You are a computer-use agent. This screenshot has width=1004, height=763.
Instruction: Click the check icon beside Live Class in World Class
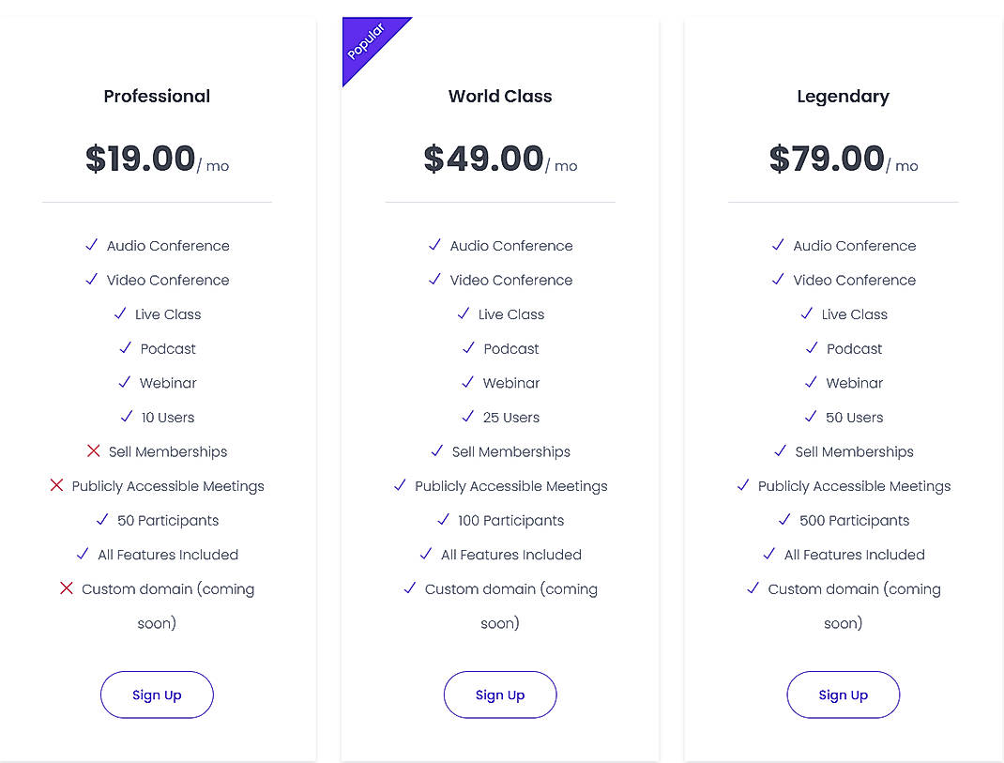463,313
